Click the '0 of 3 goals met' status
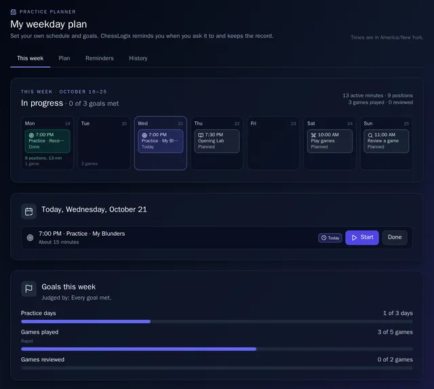 click(94, 104)
